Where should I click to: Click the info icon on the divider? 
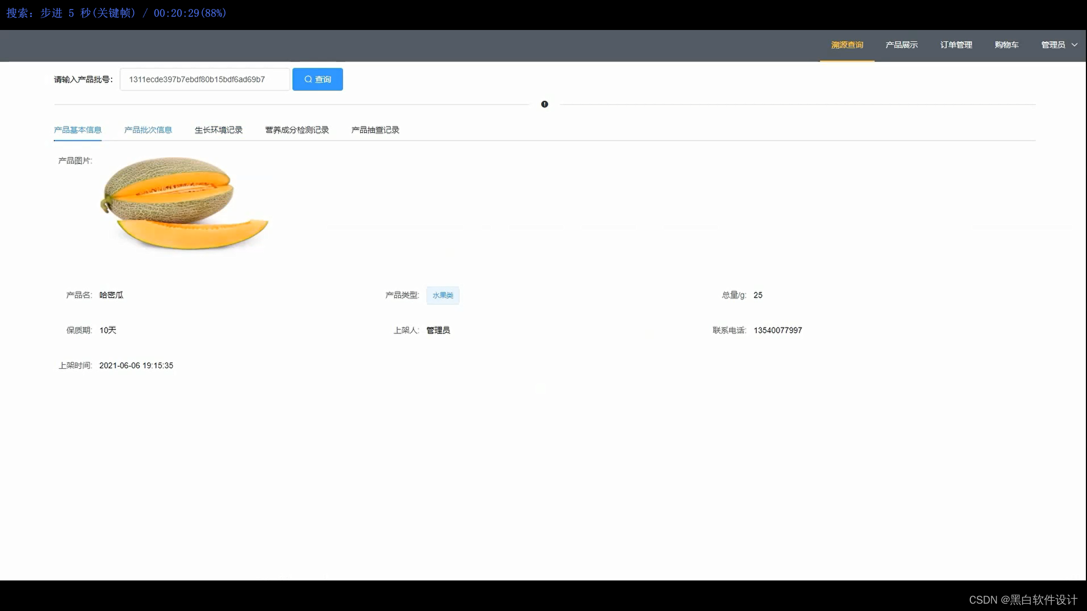click(x=545, y=104)
